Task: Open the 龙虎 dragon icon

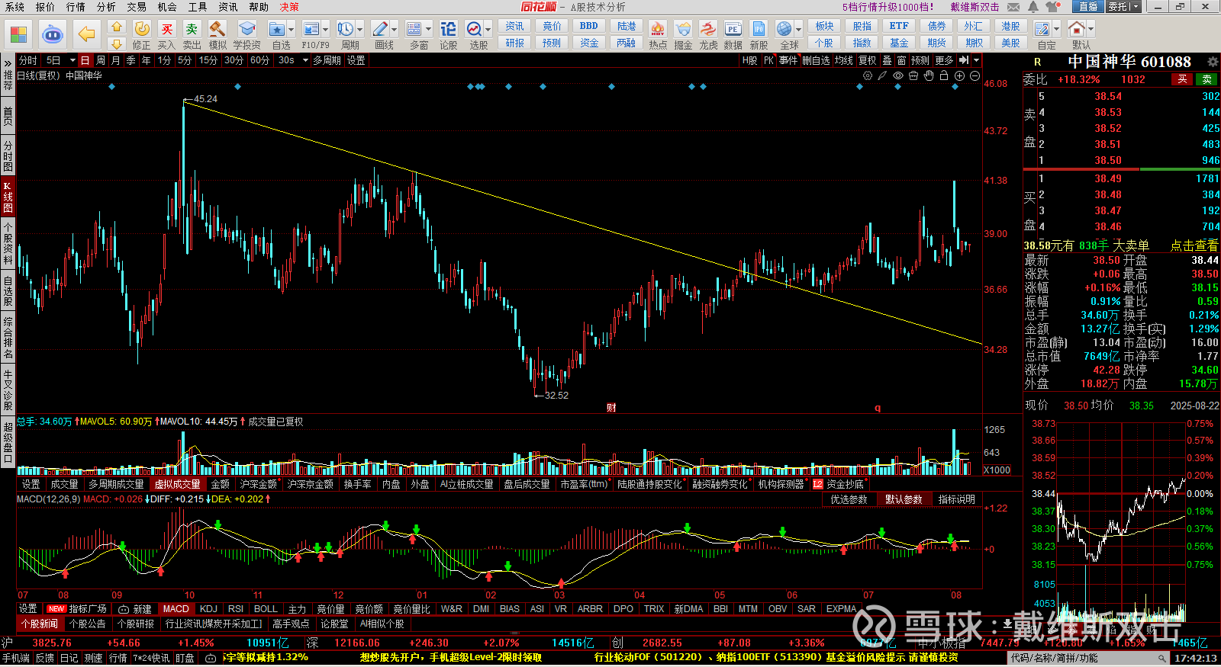Action: coord(708,35)
